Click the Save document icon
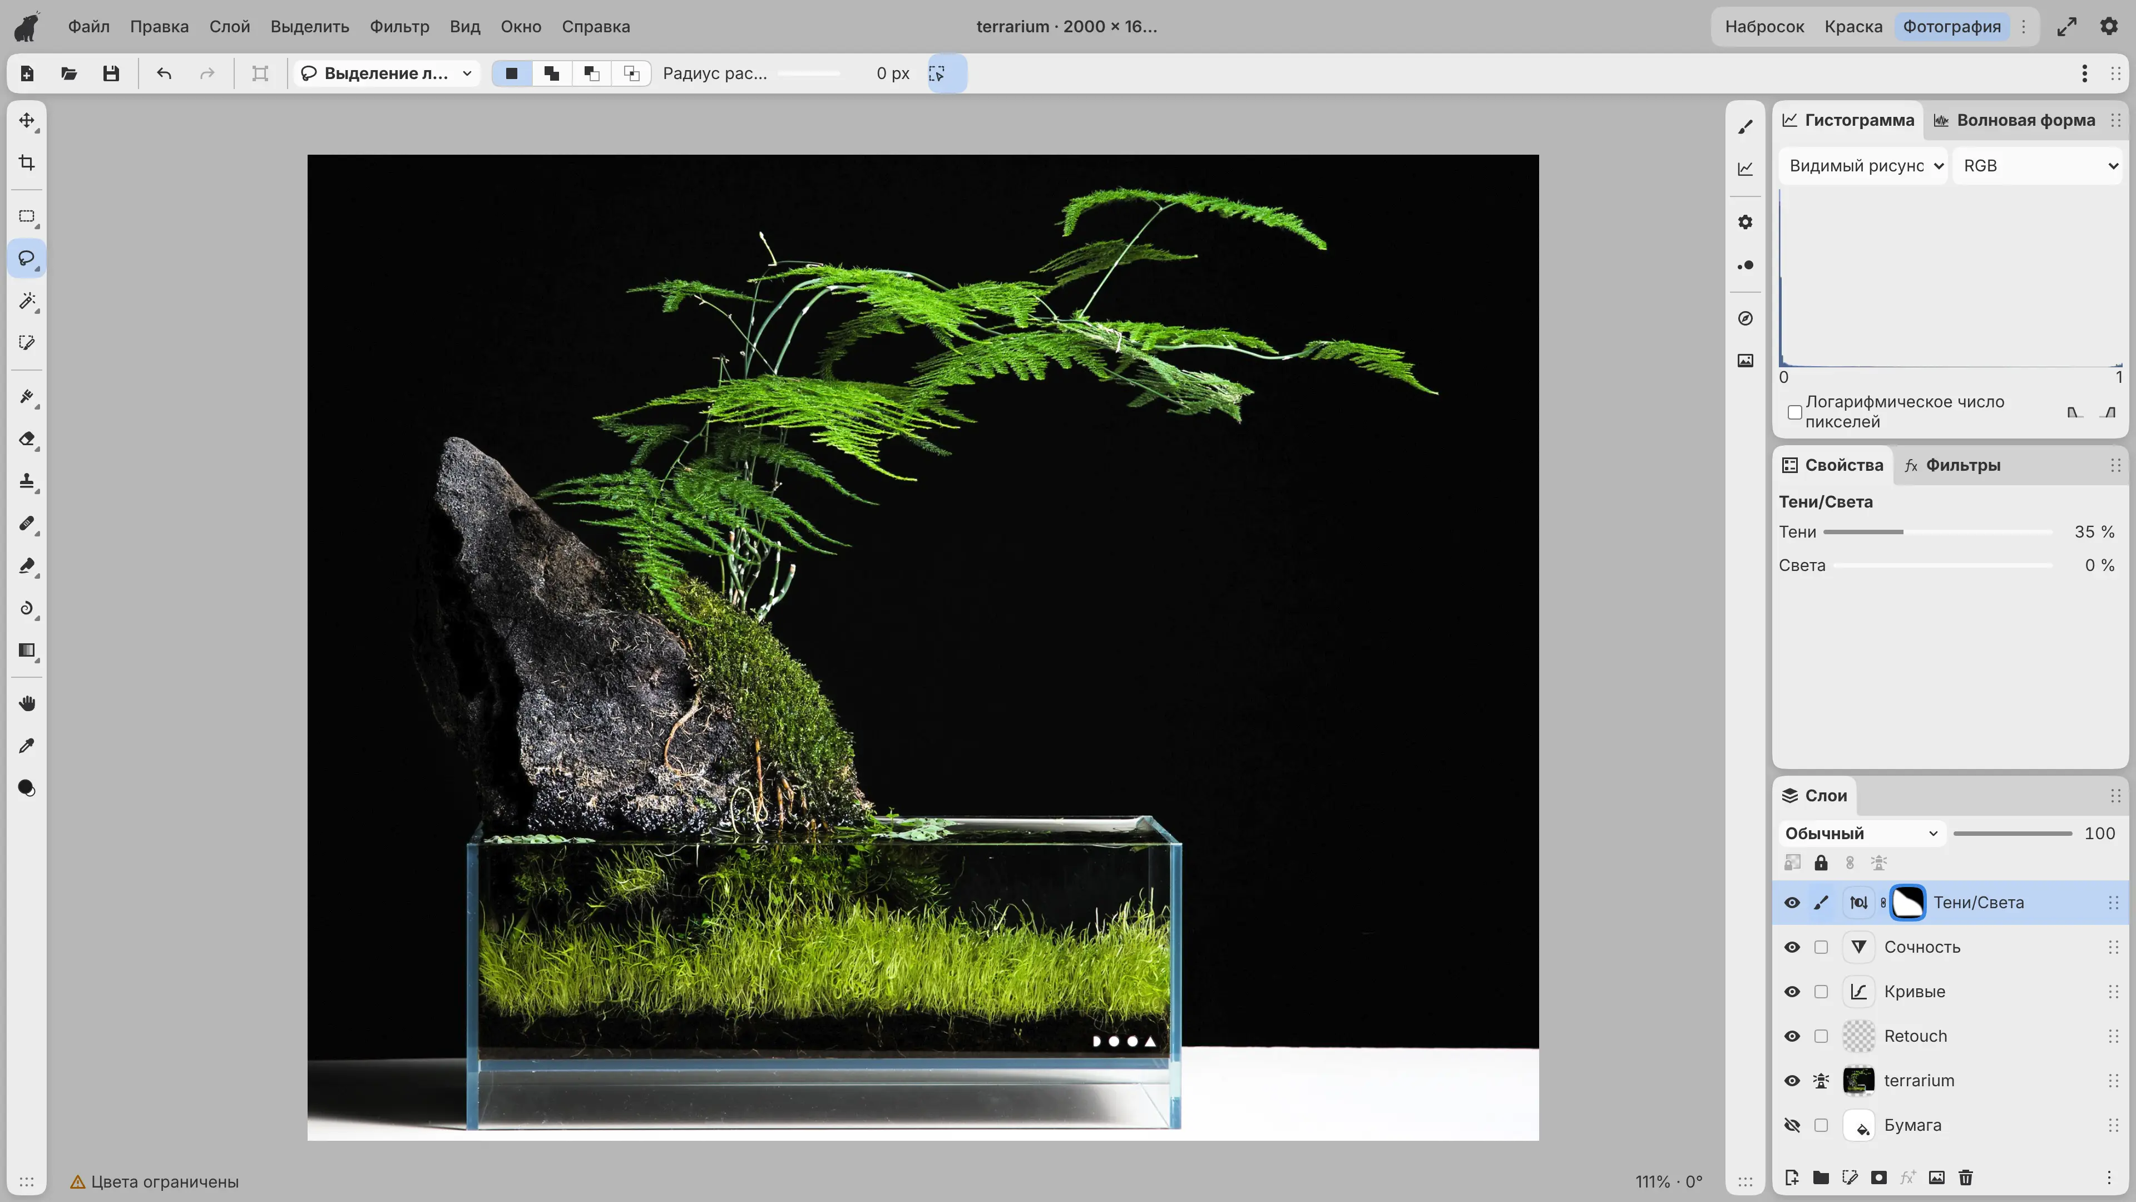Image resolution: width=2136 pixels, height=1202 pixels. [x=111, y=74]
